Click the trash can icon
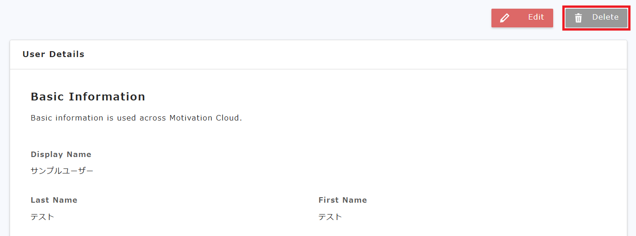Image resolution: width=636 pixels, height=236 pixels. (x=578, y=18)
